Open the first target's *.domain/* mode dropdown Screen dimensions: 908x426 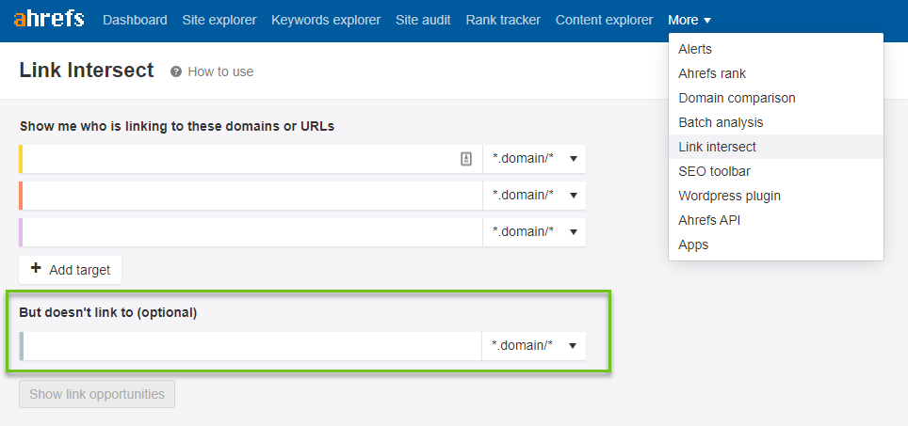click(534, 159)
